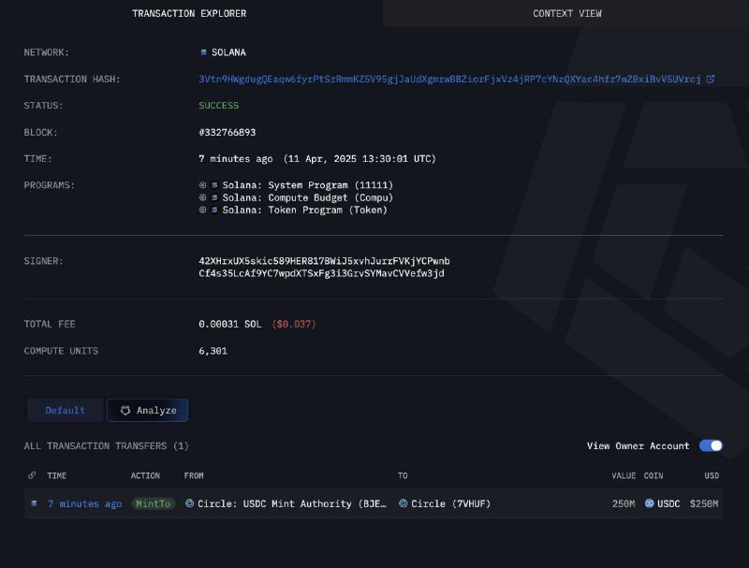This screenshot has width=749, height=568.
Task: Click the Solana icon in transfer row
Action: [34, 503]
